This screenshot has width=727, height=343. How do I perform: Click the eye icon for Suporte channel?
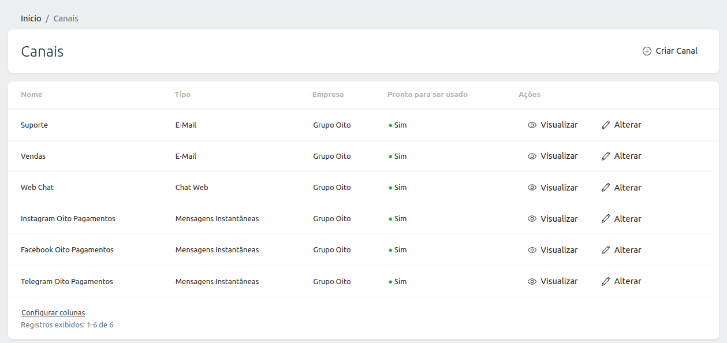532,125
